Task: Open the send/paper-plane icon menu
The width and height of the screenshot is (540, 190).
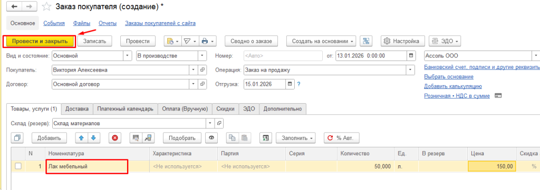Action: click(190, 41)
